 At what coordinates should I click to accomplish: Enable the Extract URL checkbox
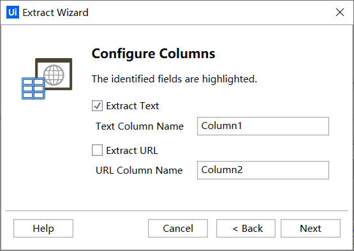pos(97,150)
